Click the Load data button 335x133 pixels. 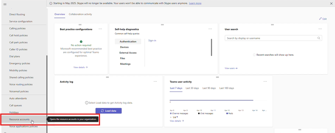[109, 111]
